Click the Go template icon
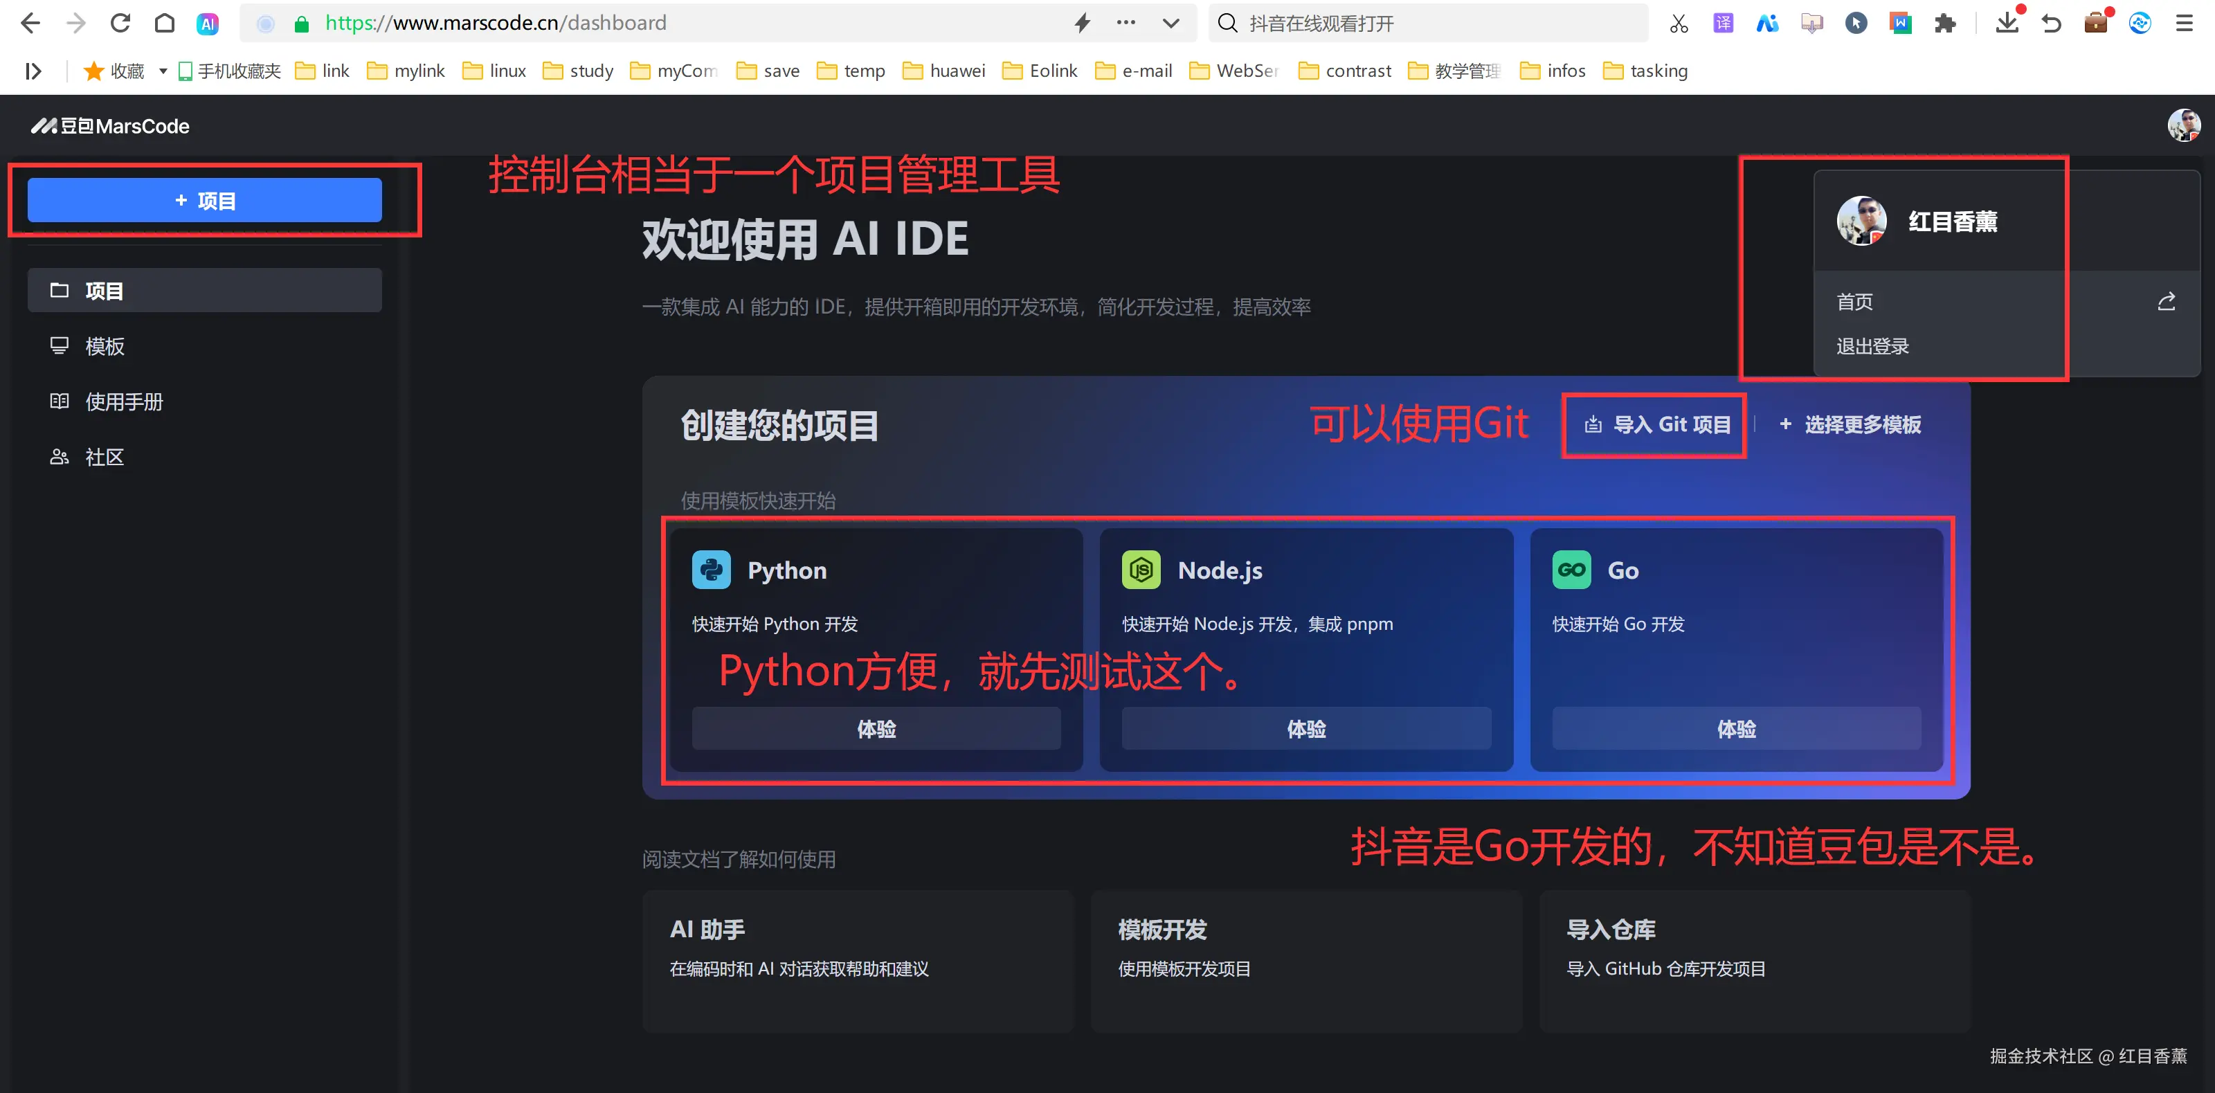The image size is (2215, 1093). 1571,570
